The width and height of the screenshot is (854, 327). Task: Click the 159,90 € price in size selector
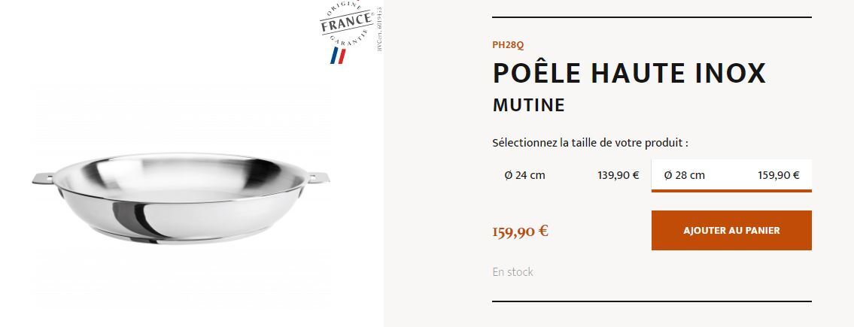(779, 175)
